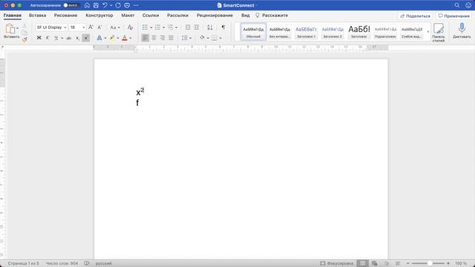The image size is (475, 267).
Task: Open the Рецензирование tab
Action: pyautogui.click(x=214, y=16)
